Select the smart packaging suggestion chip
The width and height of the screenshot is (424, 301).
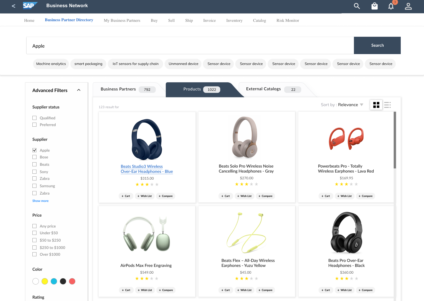[88, 64]
